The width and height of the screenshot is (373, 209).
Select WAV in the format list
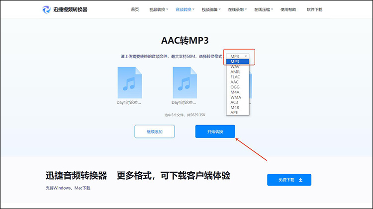[238, 67]
